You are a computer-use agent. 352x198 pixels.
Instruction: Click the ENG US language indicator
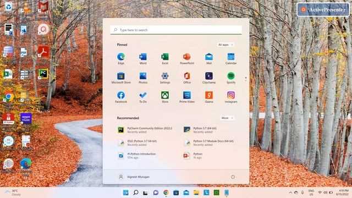pos(311,193)
